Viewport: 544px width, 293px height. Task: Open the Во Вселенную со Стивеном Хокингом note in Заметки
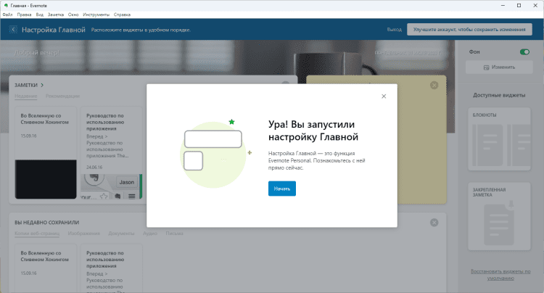46,153
